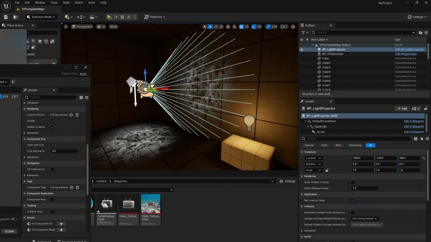Viewport: 431px width, 242px height.
Task: Toggle Net Load on Client checkbox
Action: (353, 200)
